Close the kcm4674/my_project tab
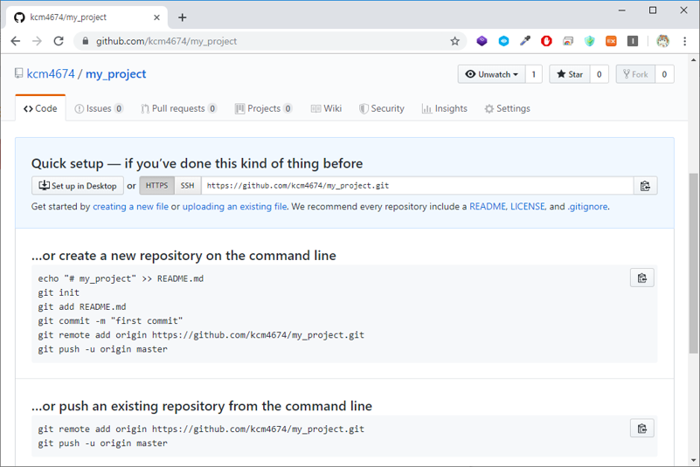This screenshot has height=467, width=700. tap(156, 17)
